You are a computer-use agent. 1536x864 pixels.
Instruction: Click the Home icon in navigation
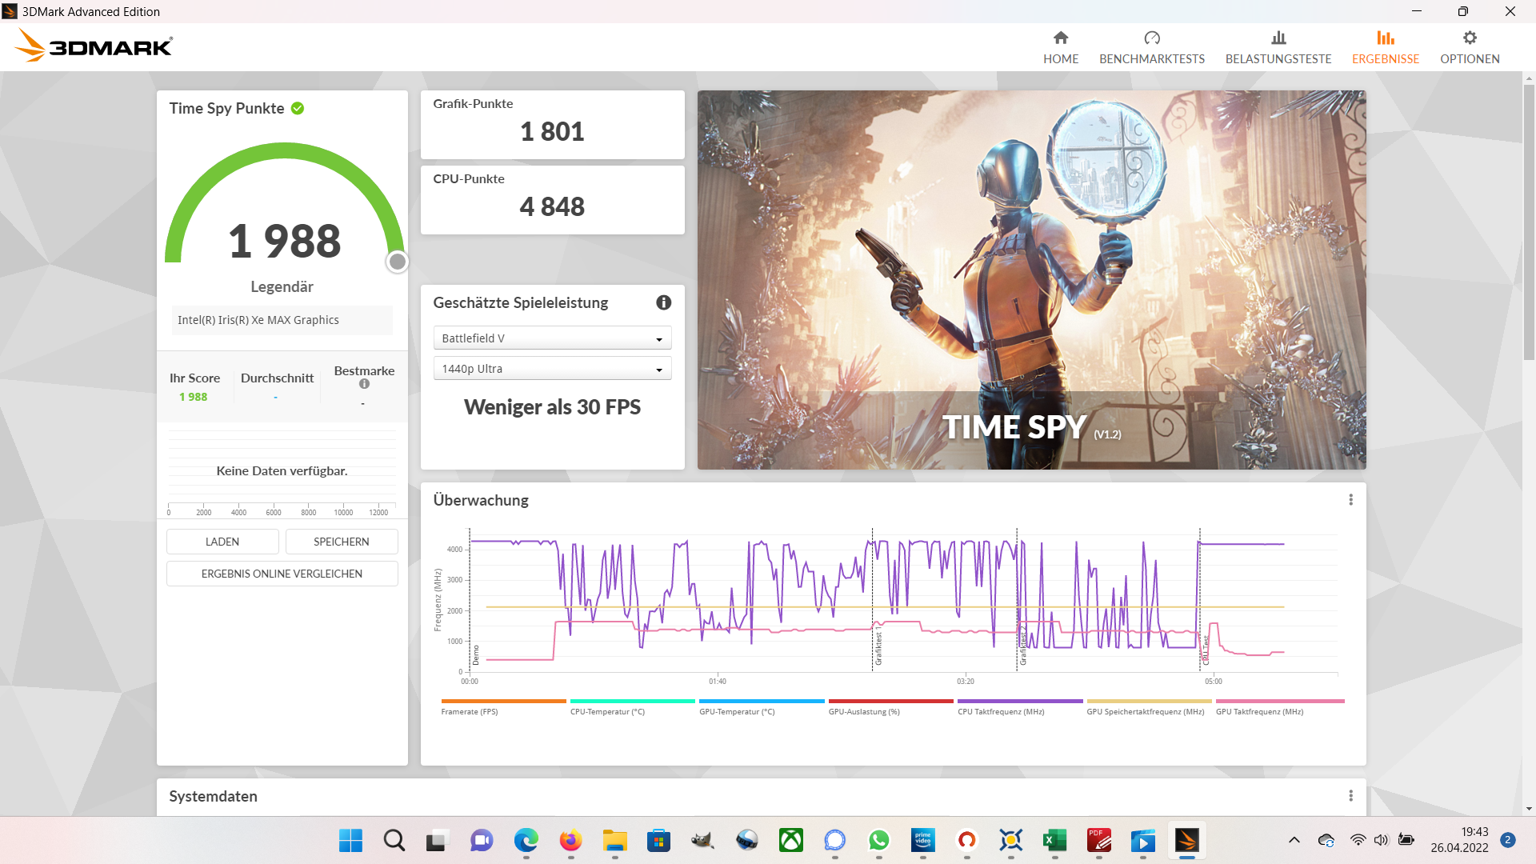pyautogui.click(x=1061, y=38)
